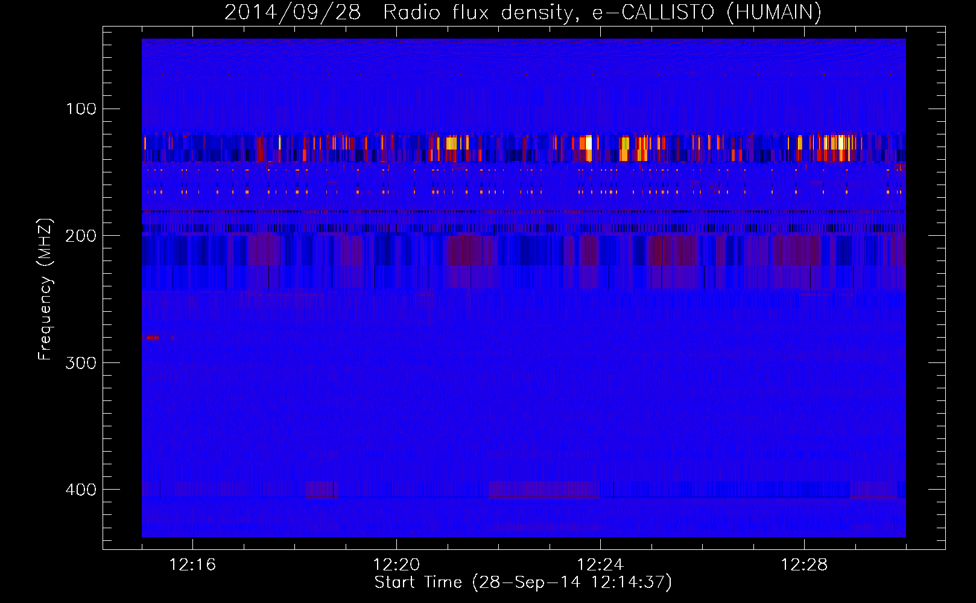Image resolution: width=976 pixels, height=603 pixels.
Task: Click the "Start Time (28-Sep-14 12:14:37)" axis label
Action: point(523,582)
